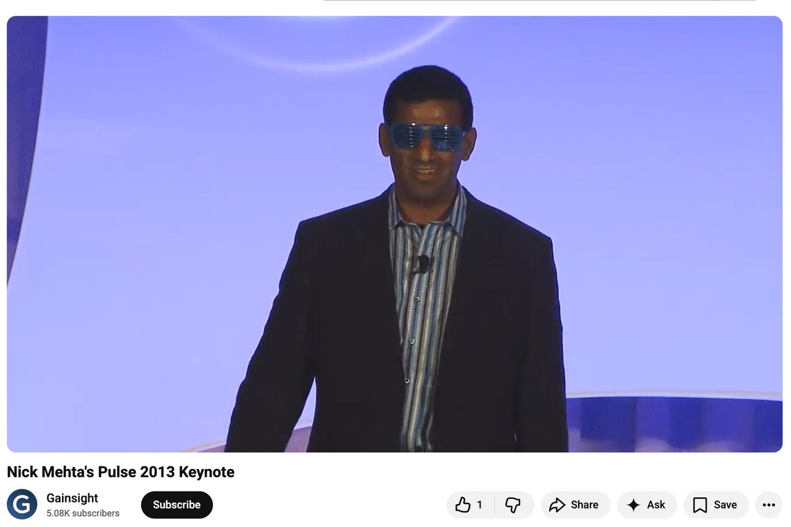
Task: Expand the "..." overflow options menu
Action: tap(769, 505)
